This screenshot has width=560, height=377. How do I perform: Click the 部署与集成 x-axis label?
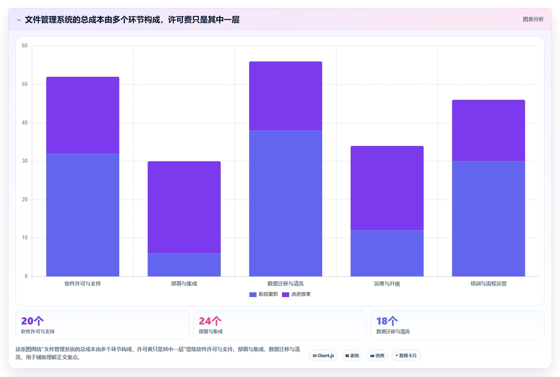point(184,284)
